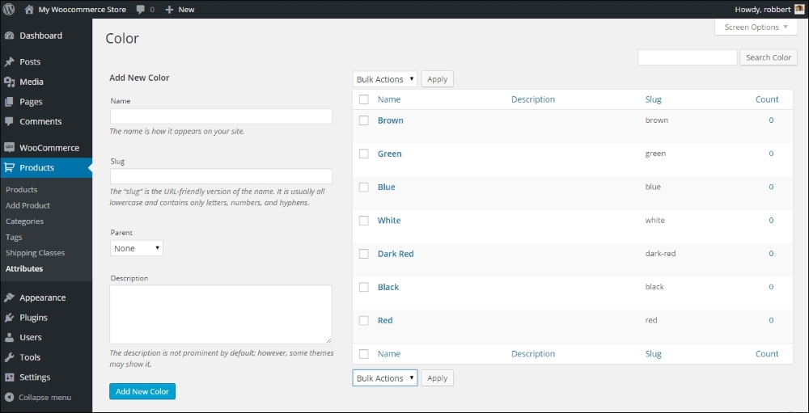
Task: Click the Slug input field
Action: [221, 176]
